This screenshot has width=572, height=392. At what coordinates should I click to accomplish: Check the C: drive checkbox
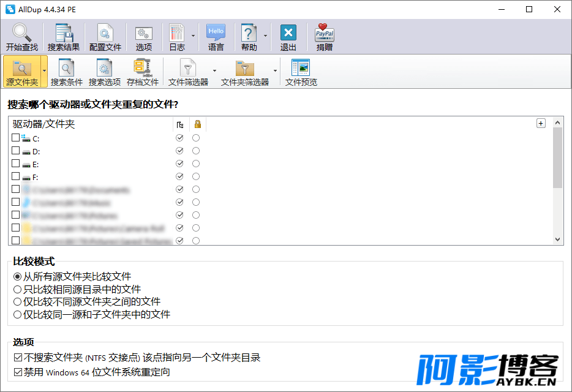[15, 138]
